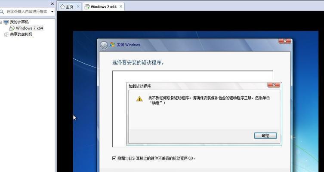The width and height of the screenshot is (324, 172).
Task: Click the Windows flag logo in setup title
Action: 112,45
